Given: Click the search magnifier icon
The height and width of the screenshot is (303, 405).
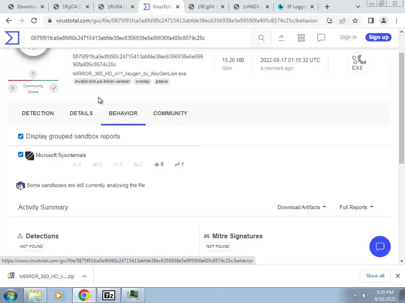Looking at the screenshot, I should pyautogui.click(x=261, y=38).
